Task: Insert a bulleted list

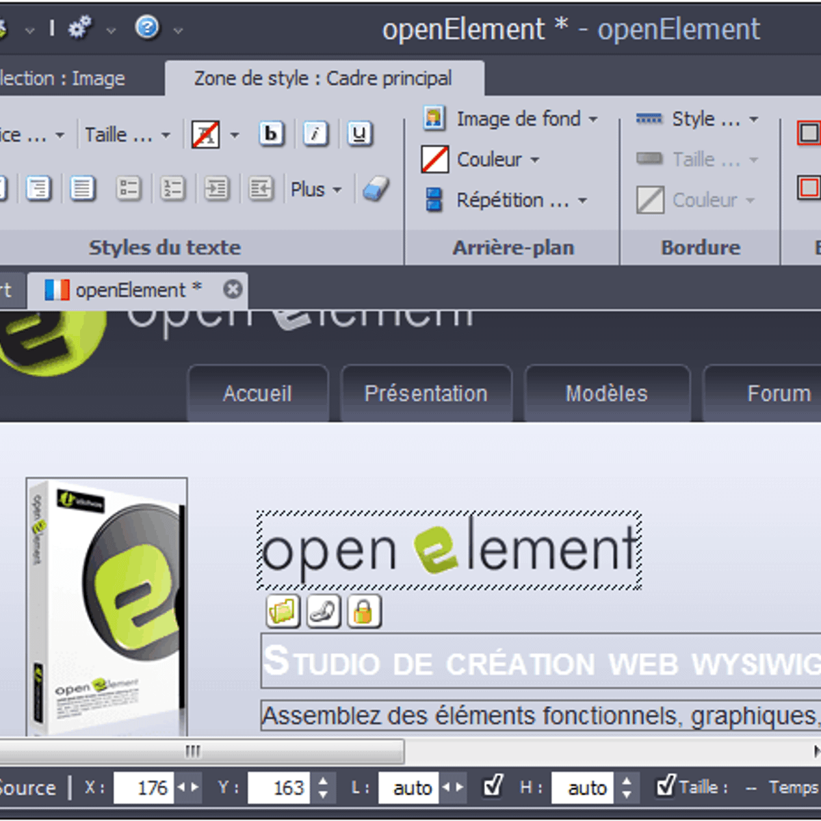Action: click(x=128, y=188)
